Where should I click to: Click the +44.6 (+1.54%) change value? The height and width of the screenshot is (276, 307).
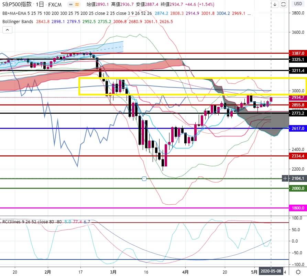click(199, 4)
